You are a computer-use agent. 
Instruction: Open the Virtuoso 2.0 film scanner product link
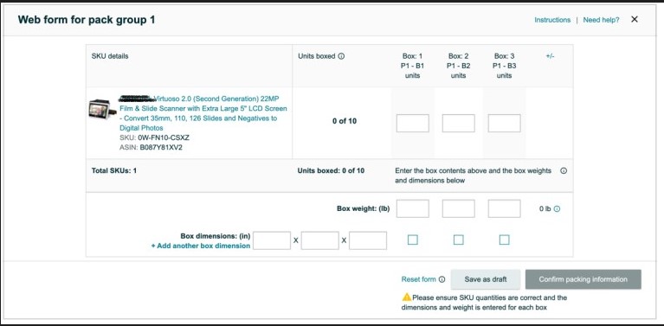point(203,113)
